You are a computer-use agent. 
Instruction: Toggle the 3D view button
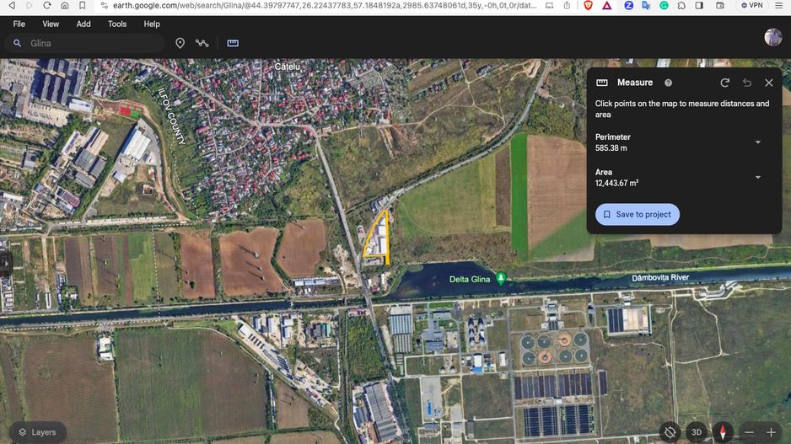pos(697,432)
